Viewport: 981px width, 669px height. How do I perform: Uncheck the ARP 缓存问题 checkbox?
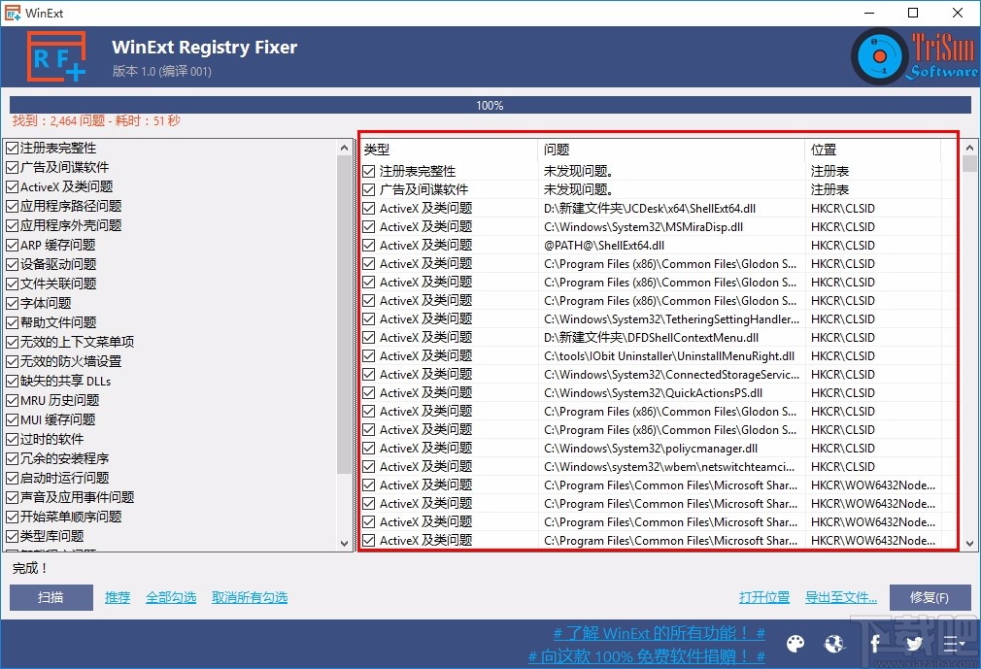pyautogui.click(x=14, y=244)
